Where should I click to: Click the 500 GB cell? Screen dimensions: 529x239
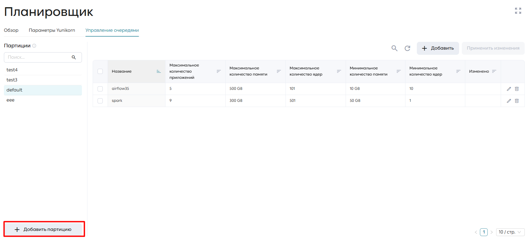click(256, 89)
